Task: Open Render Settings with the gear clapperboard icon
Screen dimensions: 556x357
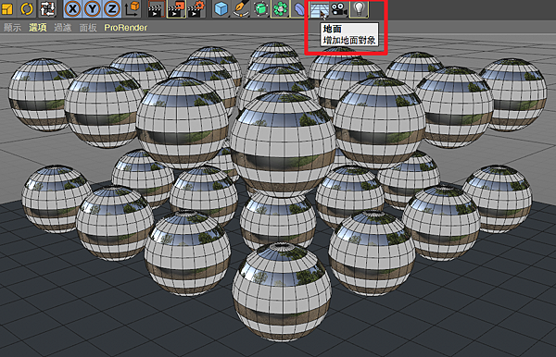Action: tap(196, 9)
